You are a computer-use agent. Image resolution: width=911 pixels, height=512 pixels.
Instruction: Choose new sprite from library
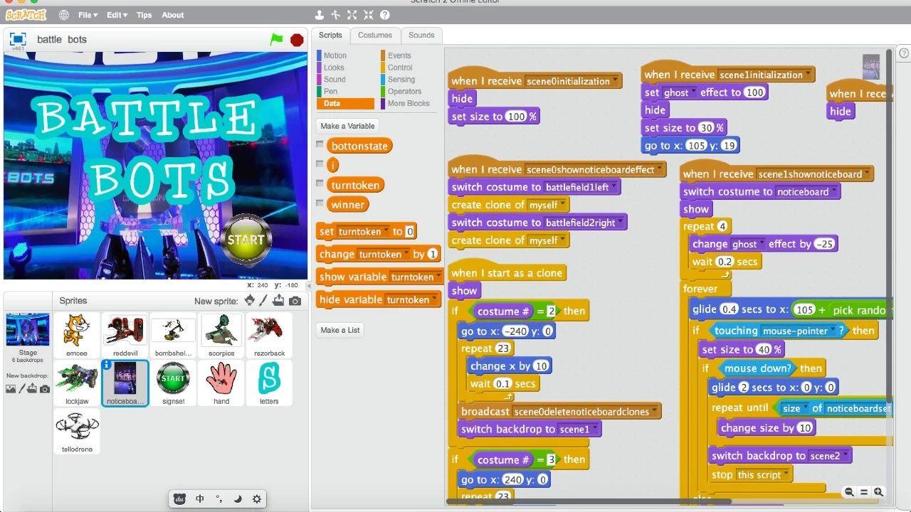click(x=249, y=301)
